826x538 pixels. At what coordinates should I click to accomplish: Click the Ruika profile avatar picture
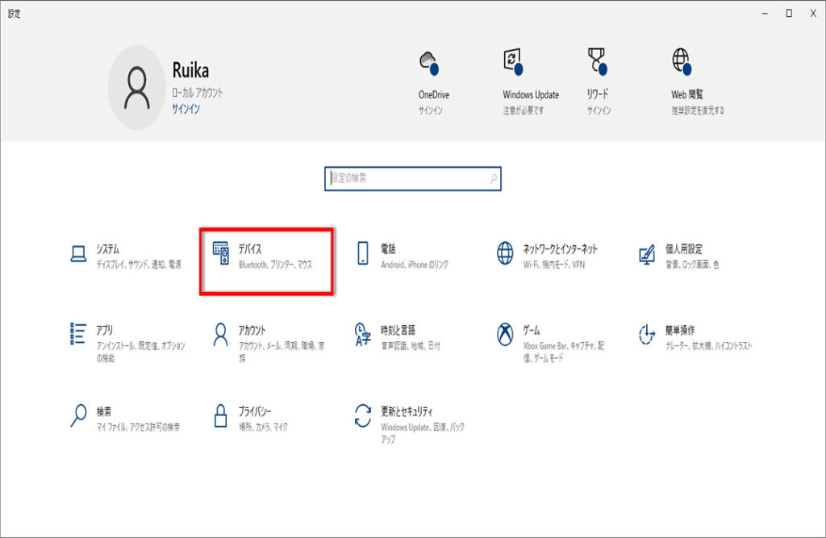pyautogui.click(x=136, y=87)
